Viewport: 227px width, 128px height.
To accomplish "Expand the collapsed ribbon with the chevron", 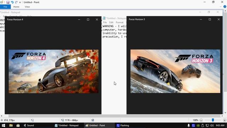I will coord(221,7).
